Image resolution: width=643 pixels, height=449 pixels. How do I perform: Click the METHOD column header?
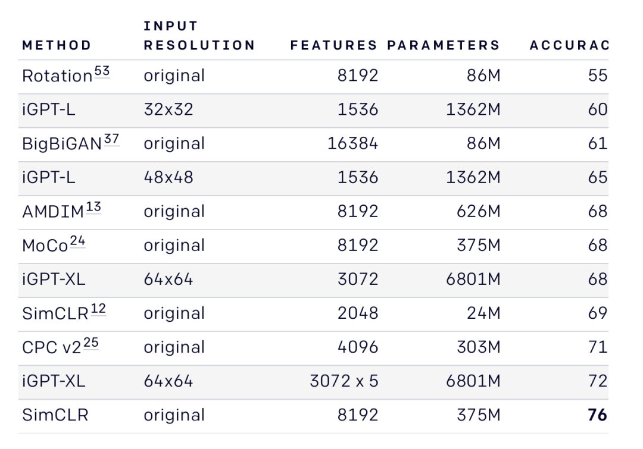pyautogui.click(x=57, y=45)
